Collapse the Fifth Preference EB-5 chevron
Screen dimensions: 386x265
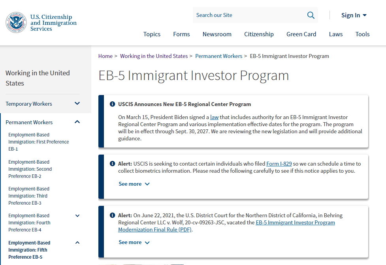77,243
